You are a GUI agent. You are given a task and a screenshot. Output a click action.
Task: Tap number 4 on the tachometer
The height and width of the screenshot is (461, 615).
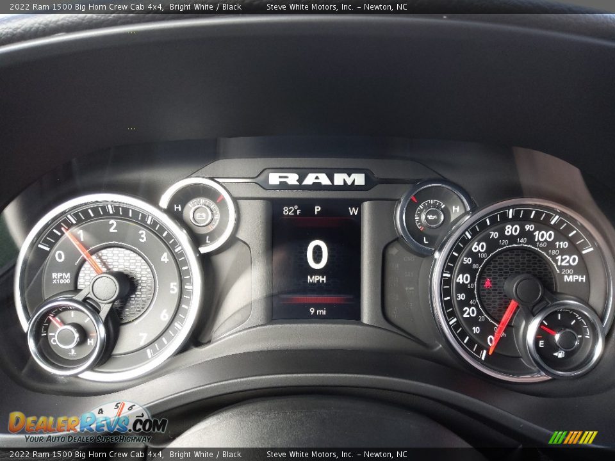pos(165,258)
